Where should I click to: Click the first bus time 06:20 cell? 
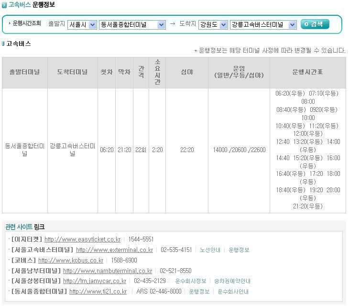click(x=107, y=150)
